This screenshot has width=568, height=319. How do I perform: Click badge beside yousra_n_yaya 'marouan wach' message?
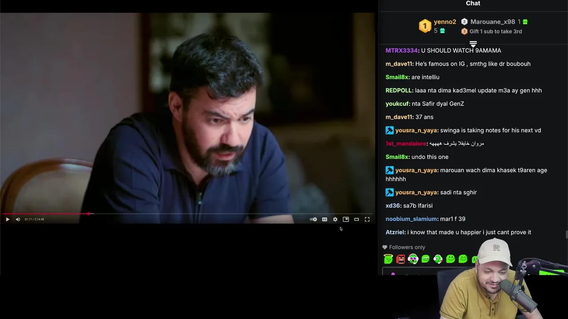390,170
